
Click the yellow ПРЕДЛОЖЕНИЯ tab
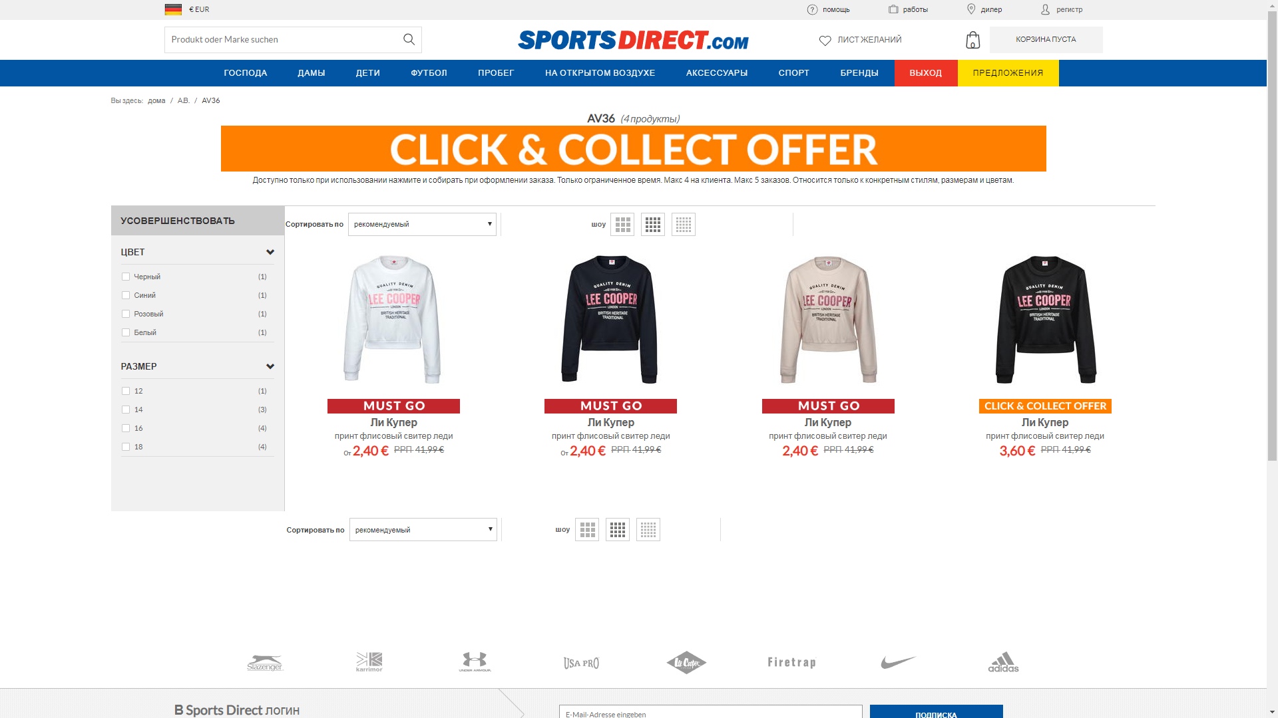point(1008,73)
